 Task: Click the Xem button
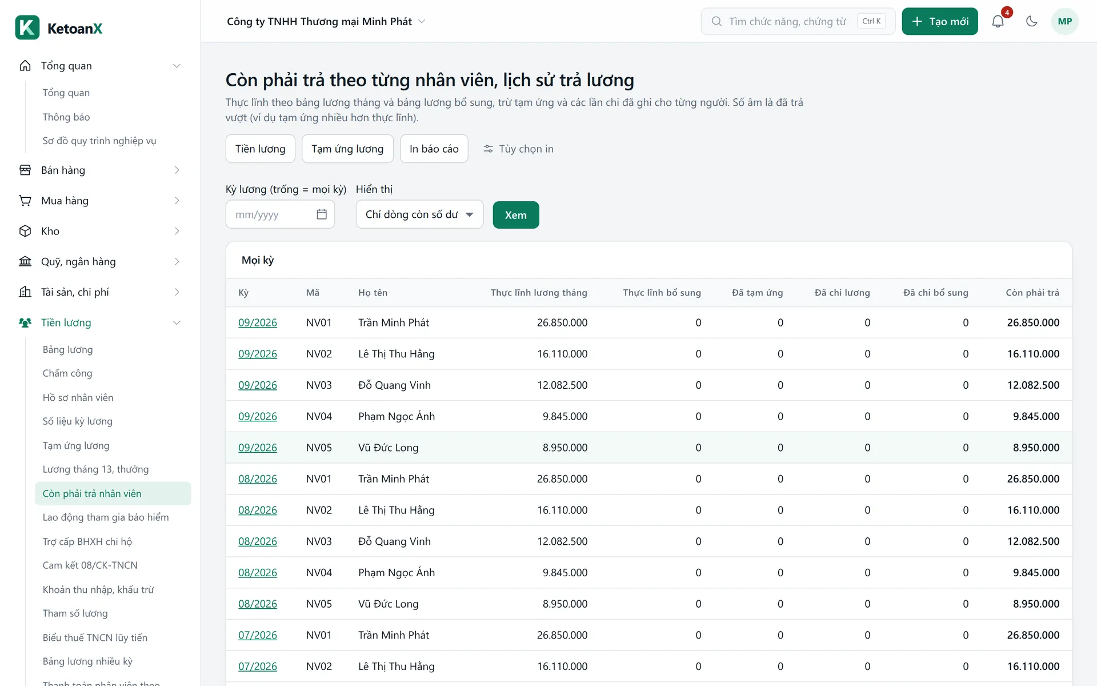coord(516,215)
